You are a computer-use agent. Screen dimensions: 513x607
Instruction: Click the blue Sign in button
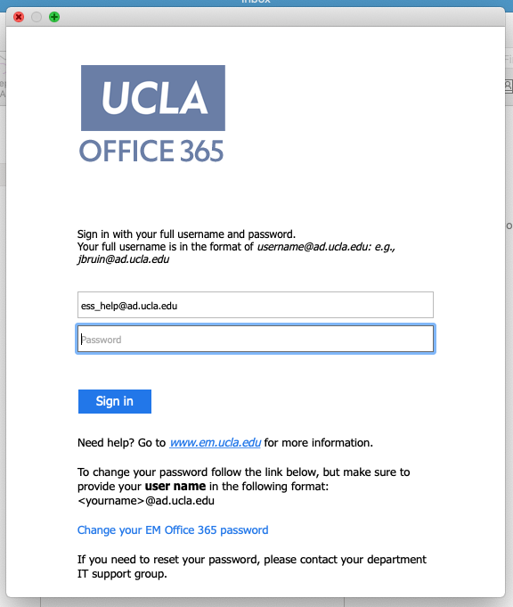pos(115,401)
